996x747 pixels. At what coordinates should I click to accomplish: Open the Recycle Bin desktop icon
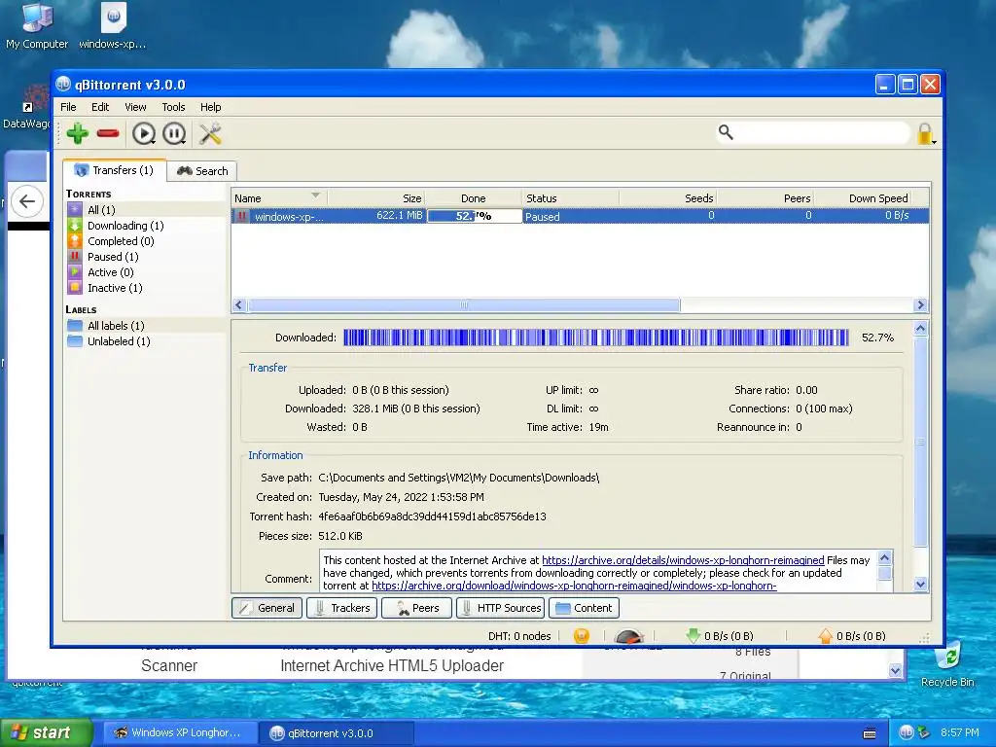947,665
